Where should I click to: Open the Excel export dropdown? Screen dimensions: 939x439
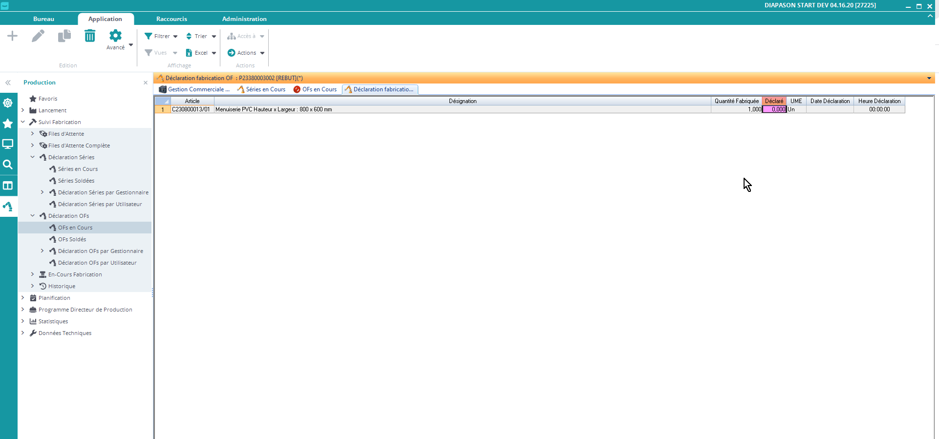click(x=201, y=53)
